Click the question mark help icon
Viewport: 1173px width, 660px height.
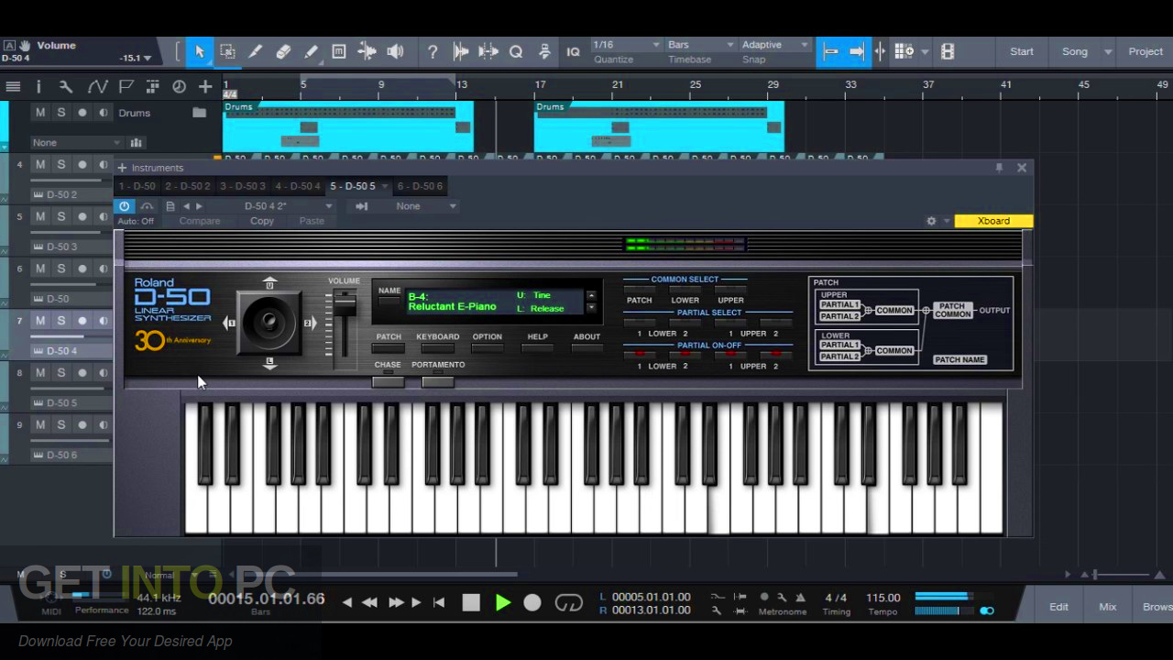tap(433, 52)
